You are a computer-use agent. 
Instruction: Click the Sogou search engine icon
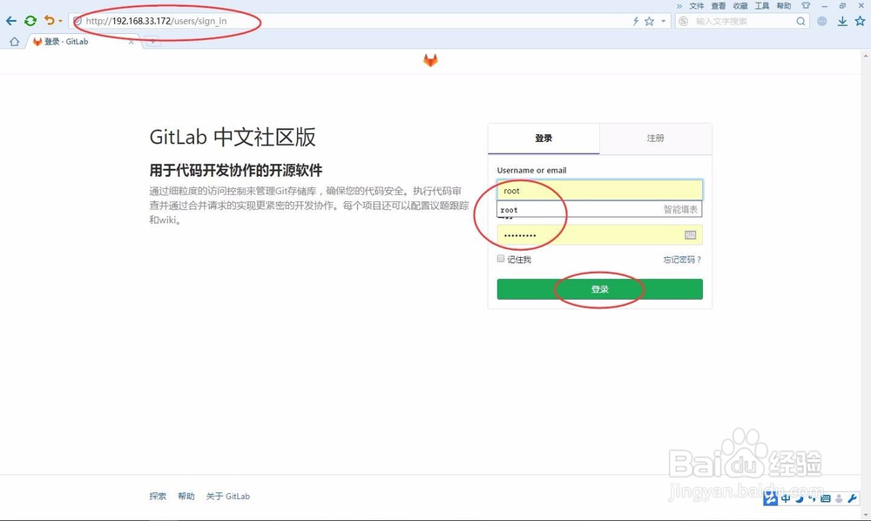684,21
